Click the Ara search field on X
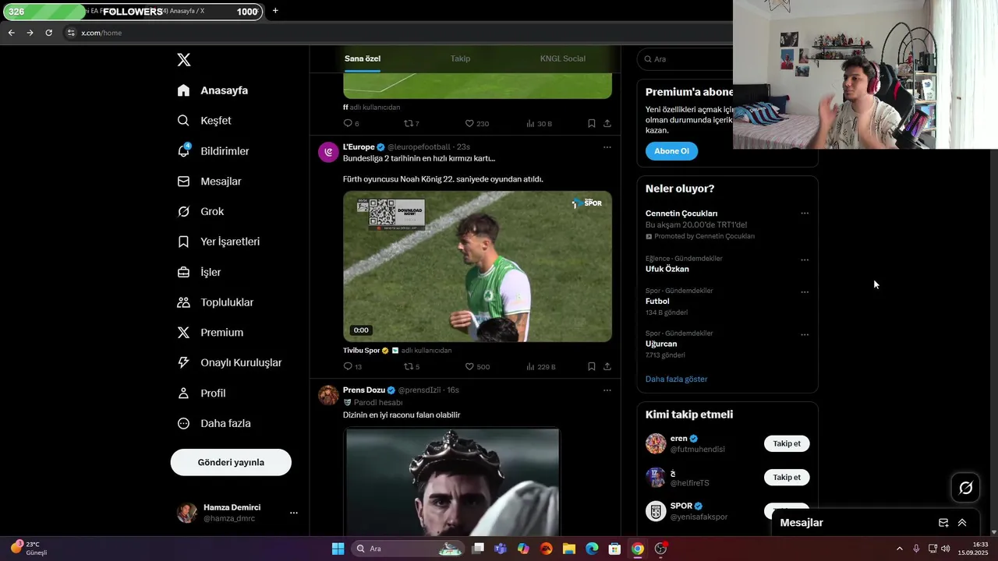Viewport: 998px width, 561px height. coord(686,59)
